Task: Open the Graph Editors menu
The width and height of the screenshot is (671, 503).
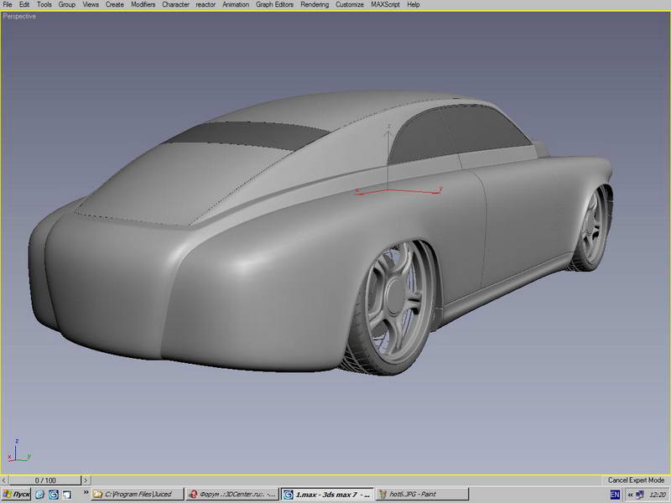Action: tap(274, 5)
